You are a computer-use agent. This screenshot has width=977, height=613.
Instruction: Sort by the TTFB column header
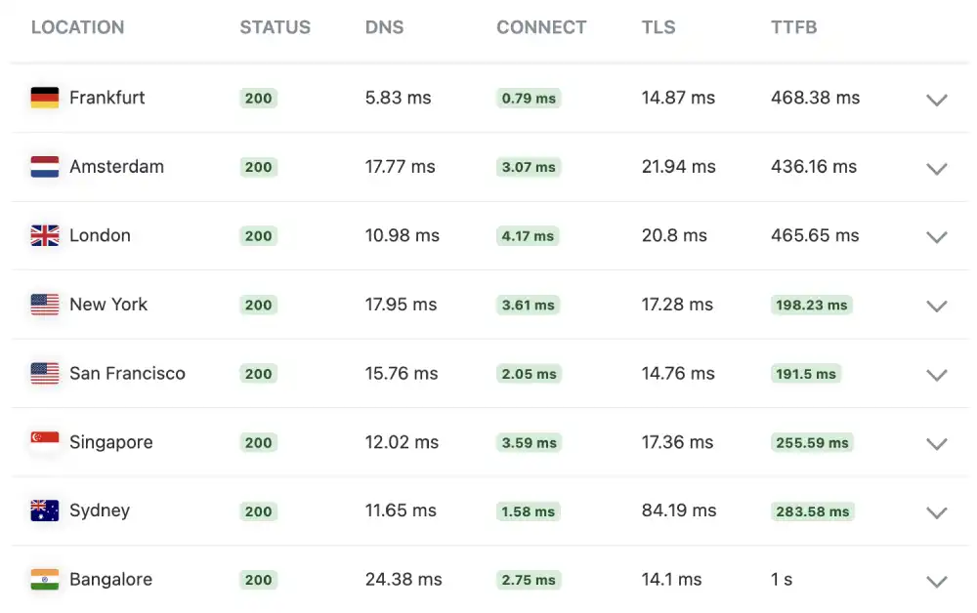[793, 27]
